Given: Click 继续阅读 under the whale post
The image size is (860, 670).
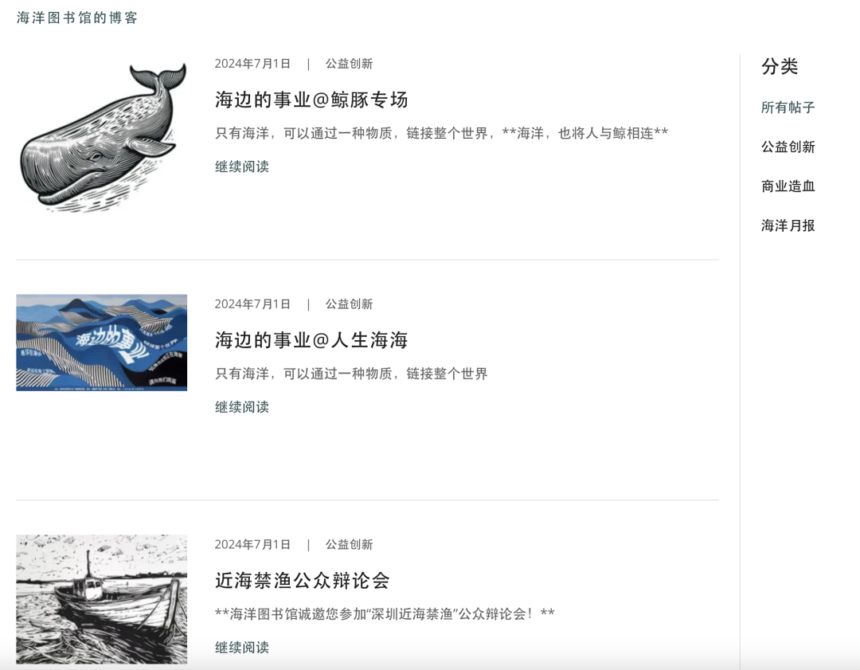Looking at the screenshot, I should 242,167.
